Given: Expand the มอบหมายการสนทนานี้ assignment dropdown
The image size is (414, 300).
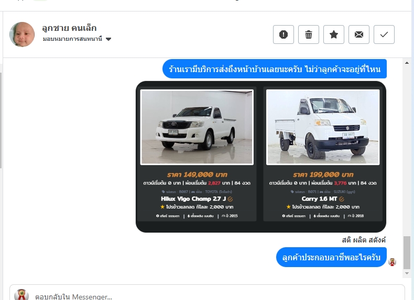Looking at the screenshot, I should (x=77, y=39).
